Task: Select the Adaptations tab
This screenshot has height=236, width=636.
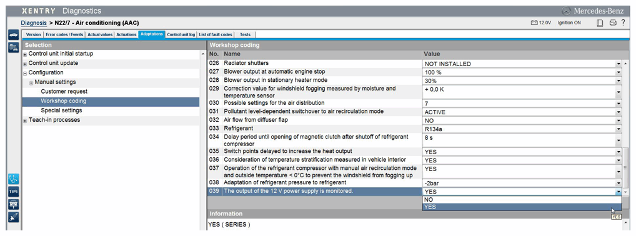Action: coord(152,34)
